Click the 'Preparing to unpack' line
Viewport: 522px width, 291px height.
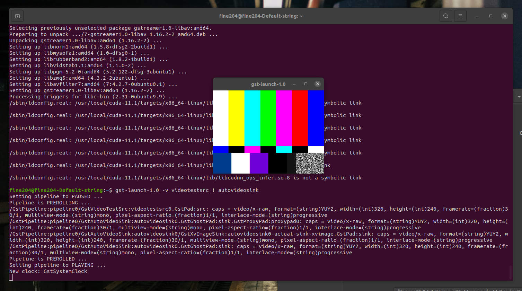114,34
